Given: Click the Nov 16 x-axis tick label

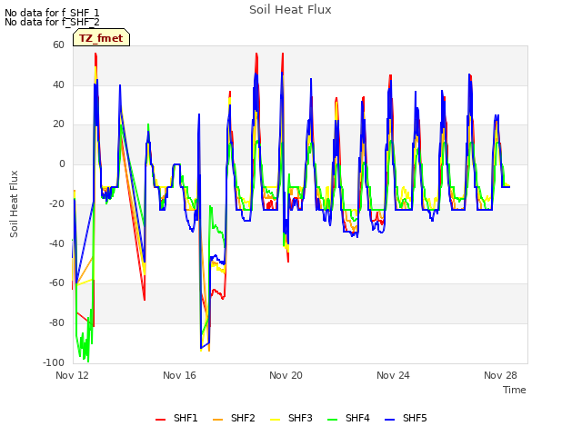Looking at the screenshot, I should pos(179,375).
